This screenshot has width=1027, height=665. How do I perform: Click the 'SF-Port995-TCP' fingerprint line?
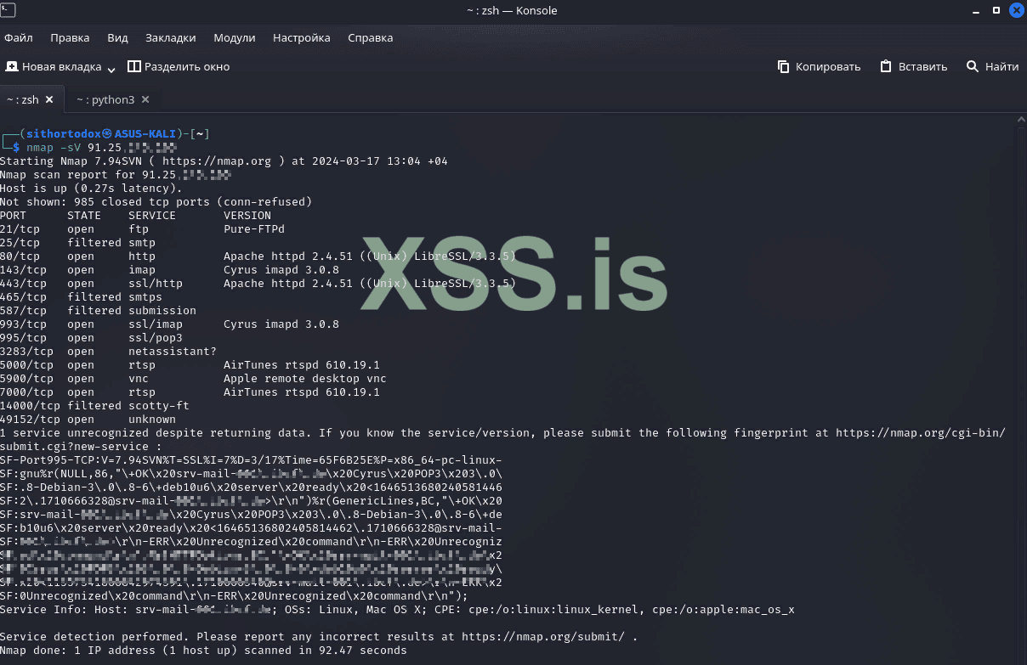(251, 460)
